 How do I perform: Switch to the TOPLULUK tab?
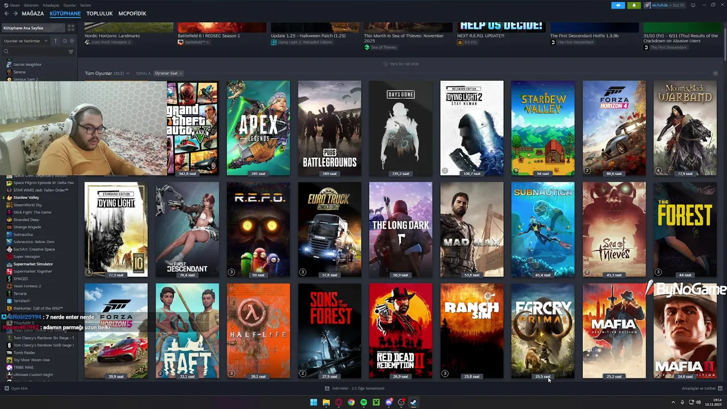(99, 13)
